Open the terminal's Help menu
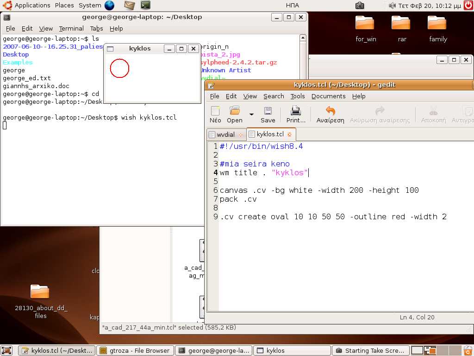Image resolution: width=474 pixels, height=356 pixels. (116, 28)
